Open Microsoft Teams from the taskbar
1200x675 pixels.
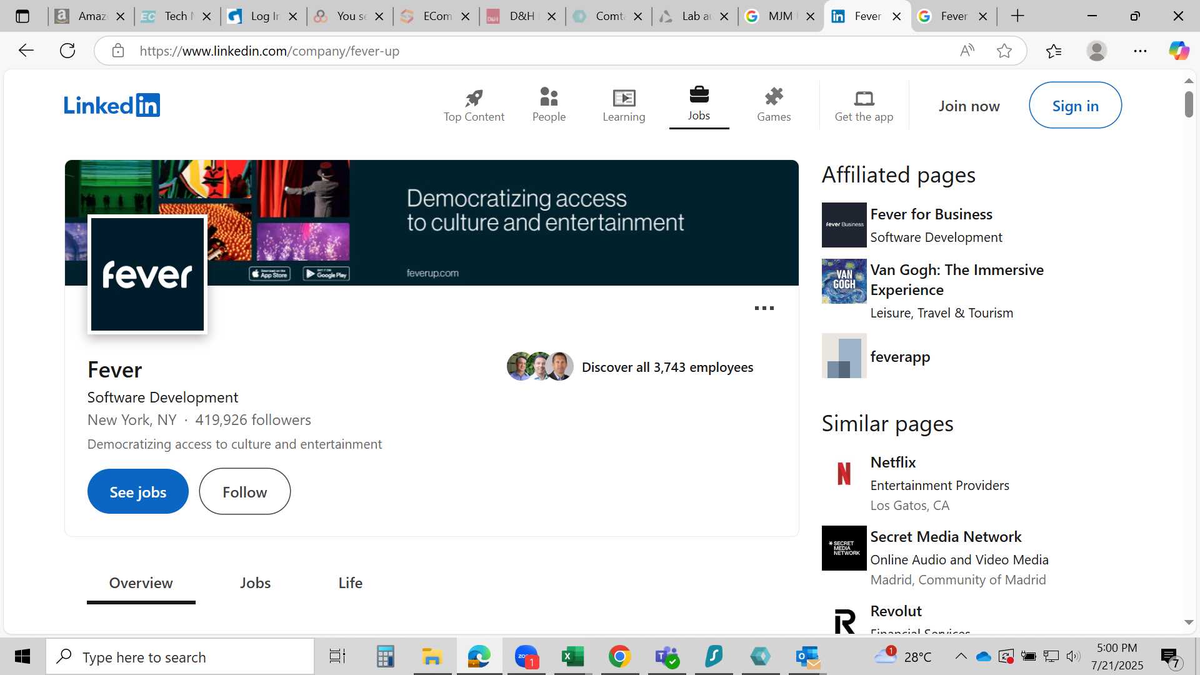click(x=666, y=657)
